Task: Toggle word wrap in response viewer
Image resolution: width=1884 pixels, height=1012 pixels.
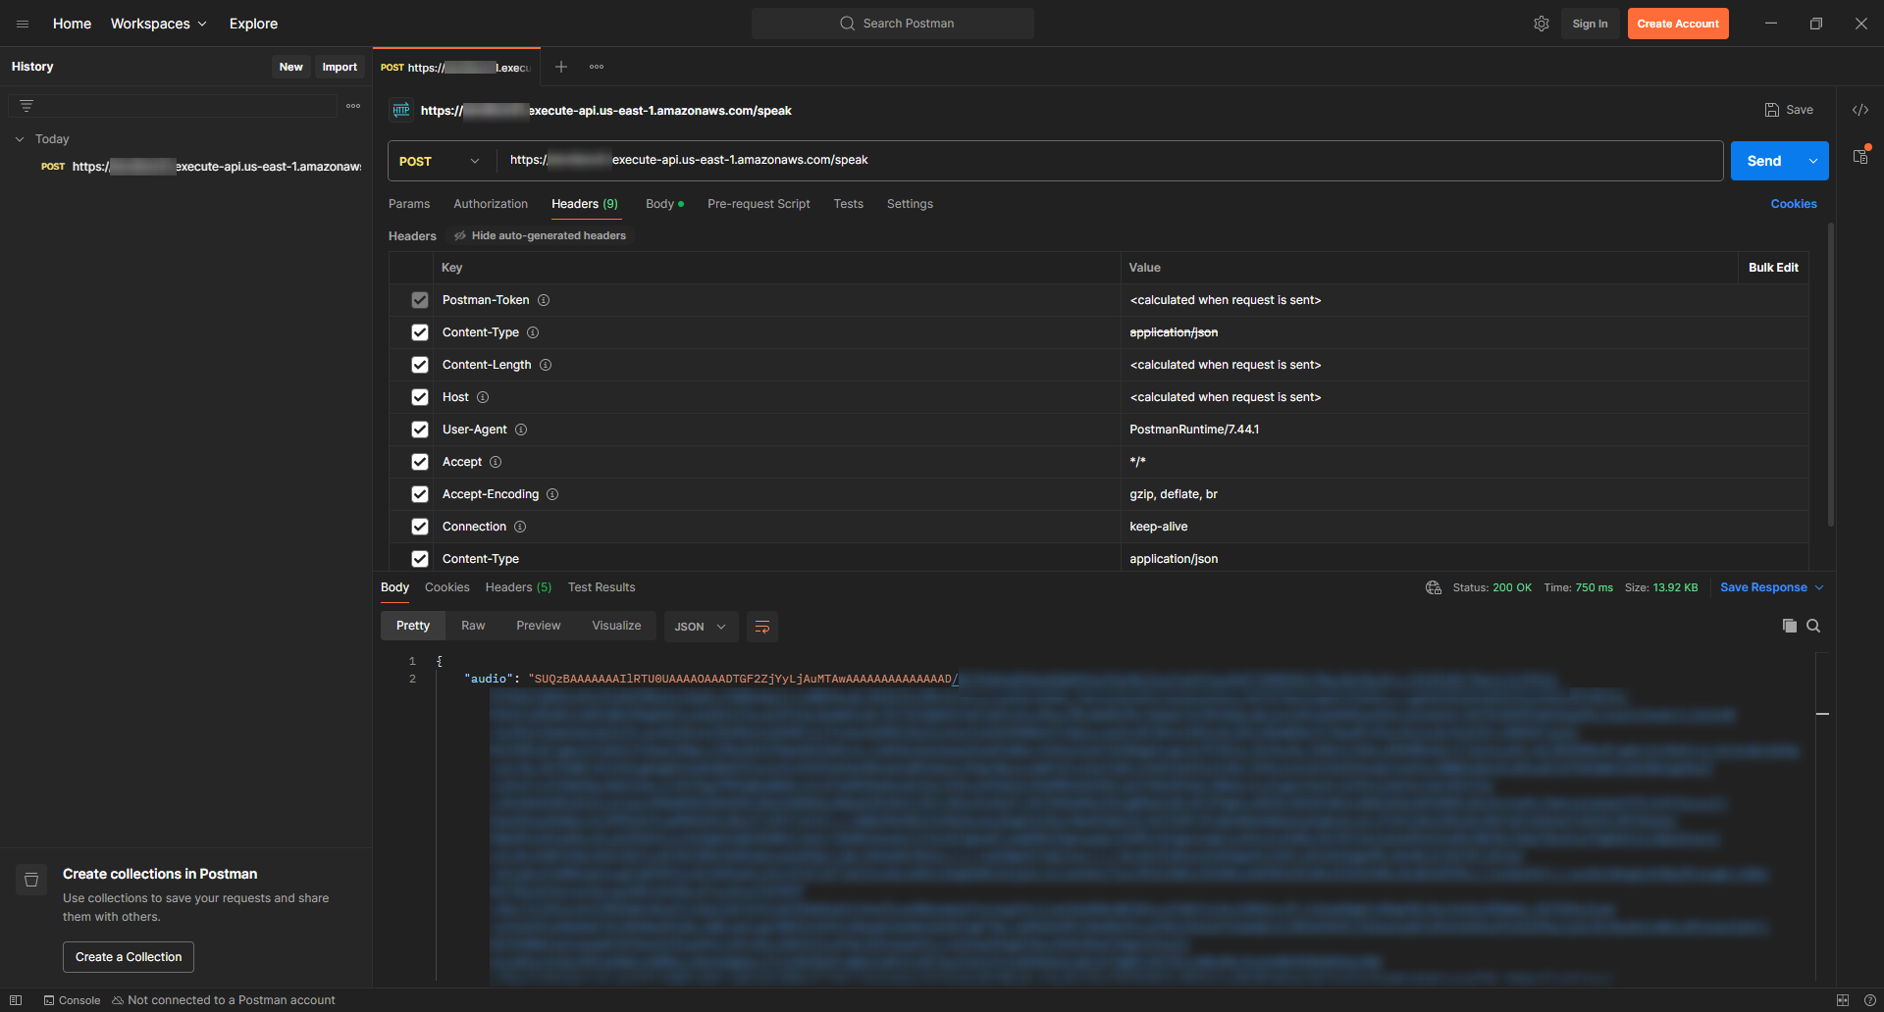Action: pos(762,627)
